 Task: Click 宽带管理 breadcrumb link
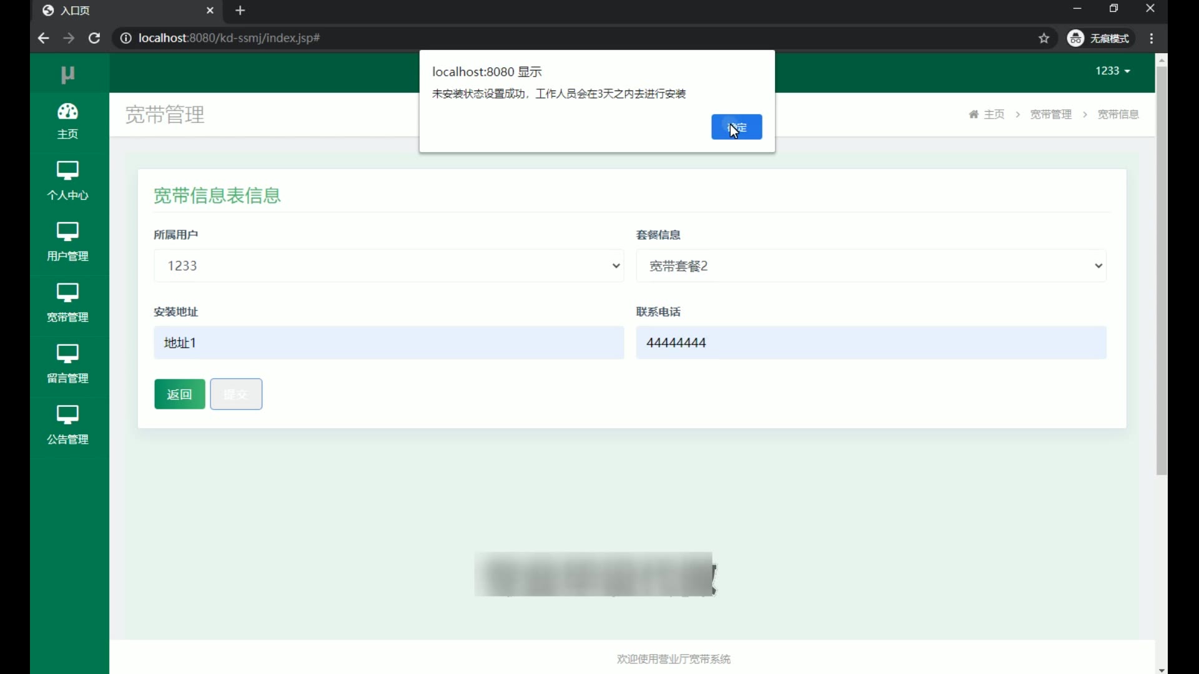1050,115
